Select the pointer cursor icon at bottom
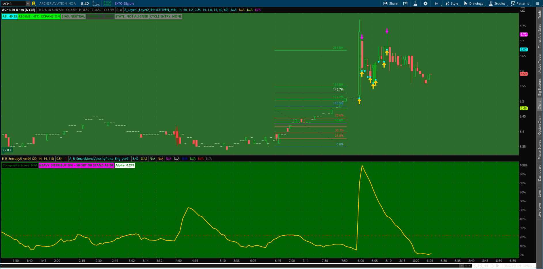This screenshot has width=543, height=269. tap(498, 266)
